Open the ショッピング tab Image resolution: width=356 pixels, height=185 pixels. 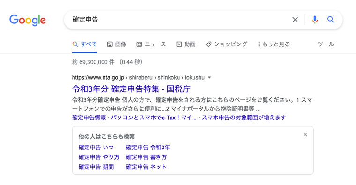(226, 44)
